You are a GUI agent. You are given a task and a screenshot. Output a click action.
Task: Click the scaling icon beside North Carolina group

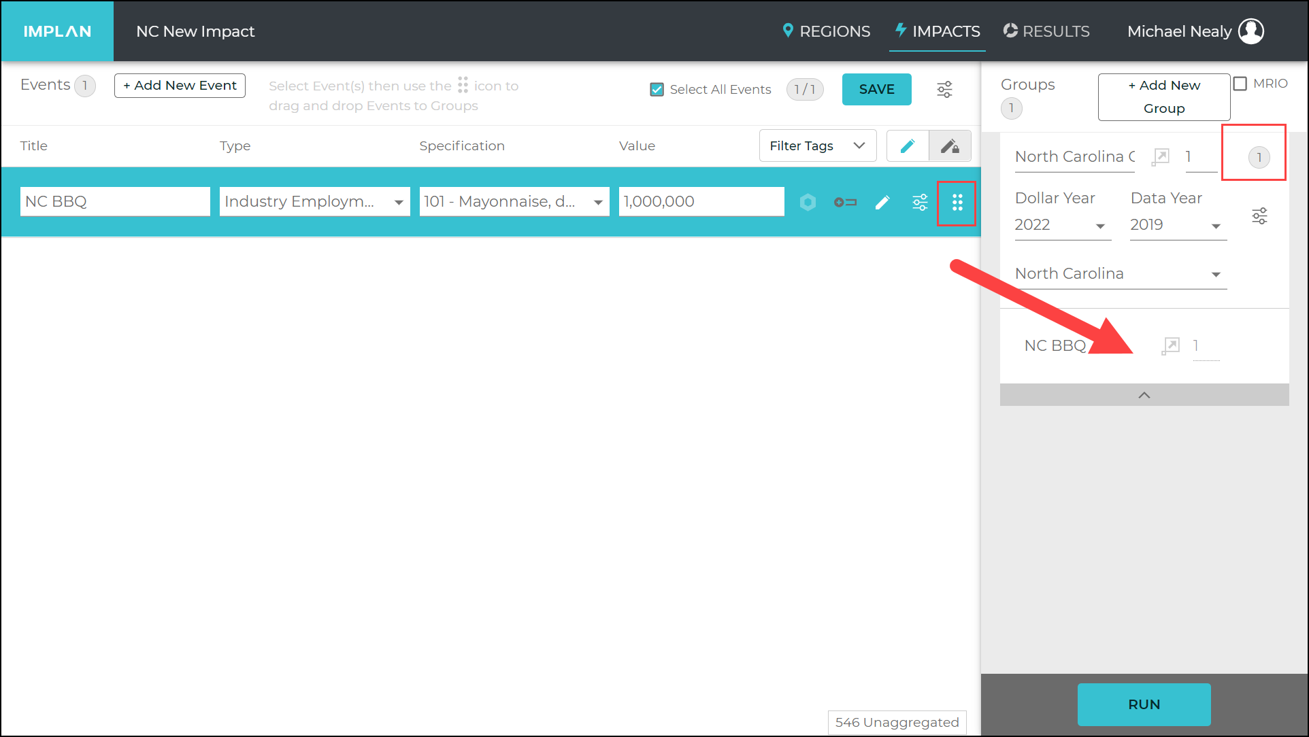coord(1161,157)
